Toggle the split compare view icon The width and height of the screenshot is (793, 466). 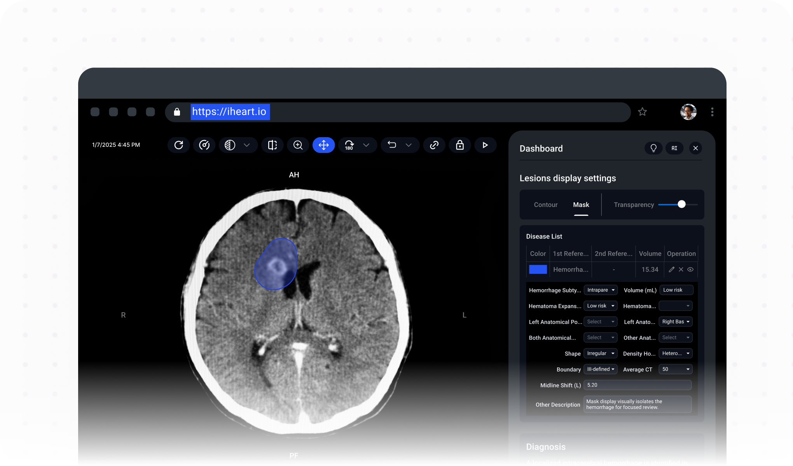pos(272,145)
